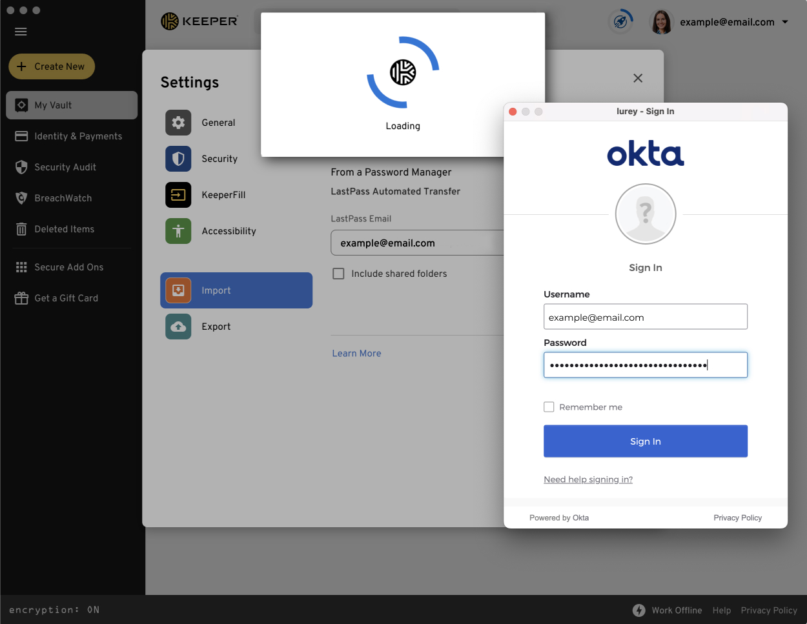Click the Okta Username input field
The height and width of the screenshot is (624, 807).
coord(645,317)
